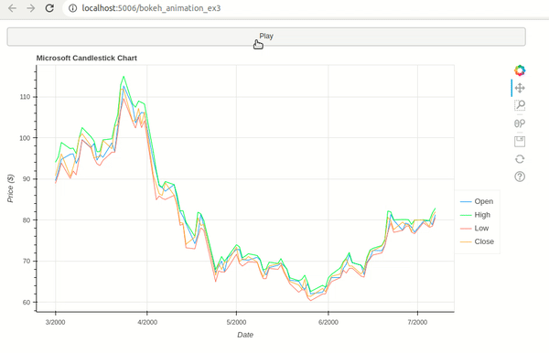Click the orange Close legend line swatch
The image size is (549, 353).
tap(466, 241)
